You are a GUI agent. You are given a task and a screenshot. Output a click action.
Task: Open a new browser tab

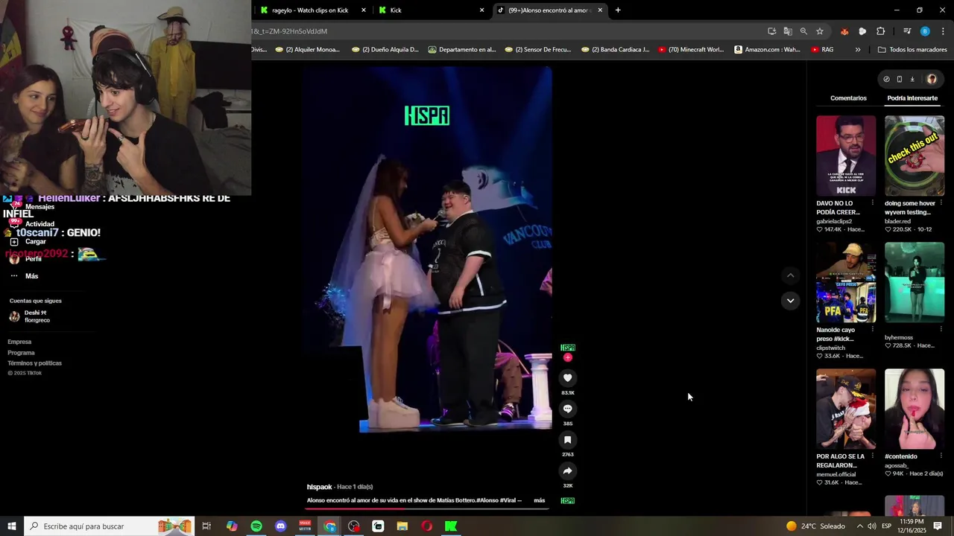(x=618, y=10)
